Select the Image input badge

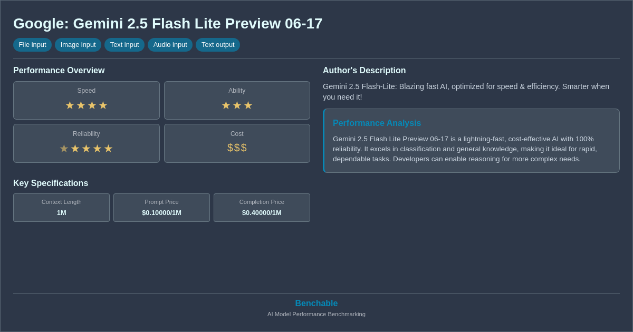tap(78, 45)
